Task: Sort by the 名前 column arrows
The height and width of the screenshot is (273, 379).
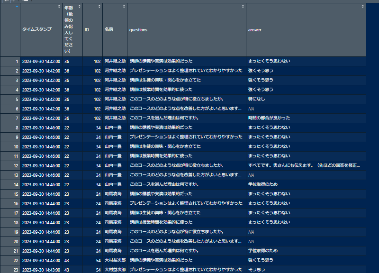Action: (x=124, y=7)
